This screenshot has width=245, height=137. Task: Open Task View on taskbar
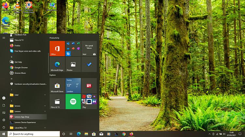pyautogui.click(x=71, y=134)
